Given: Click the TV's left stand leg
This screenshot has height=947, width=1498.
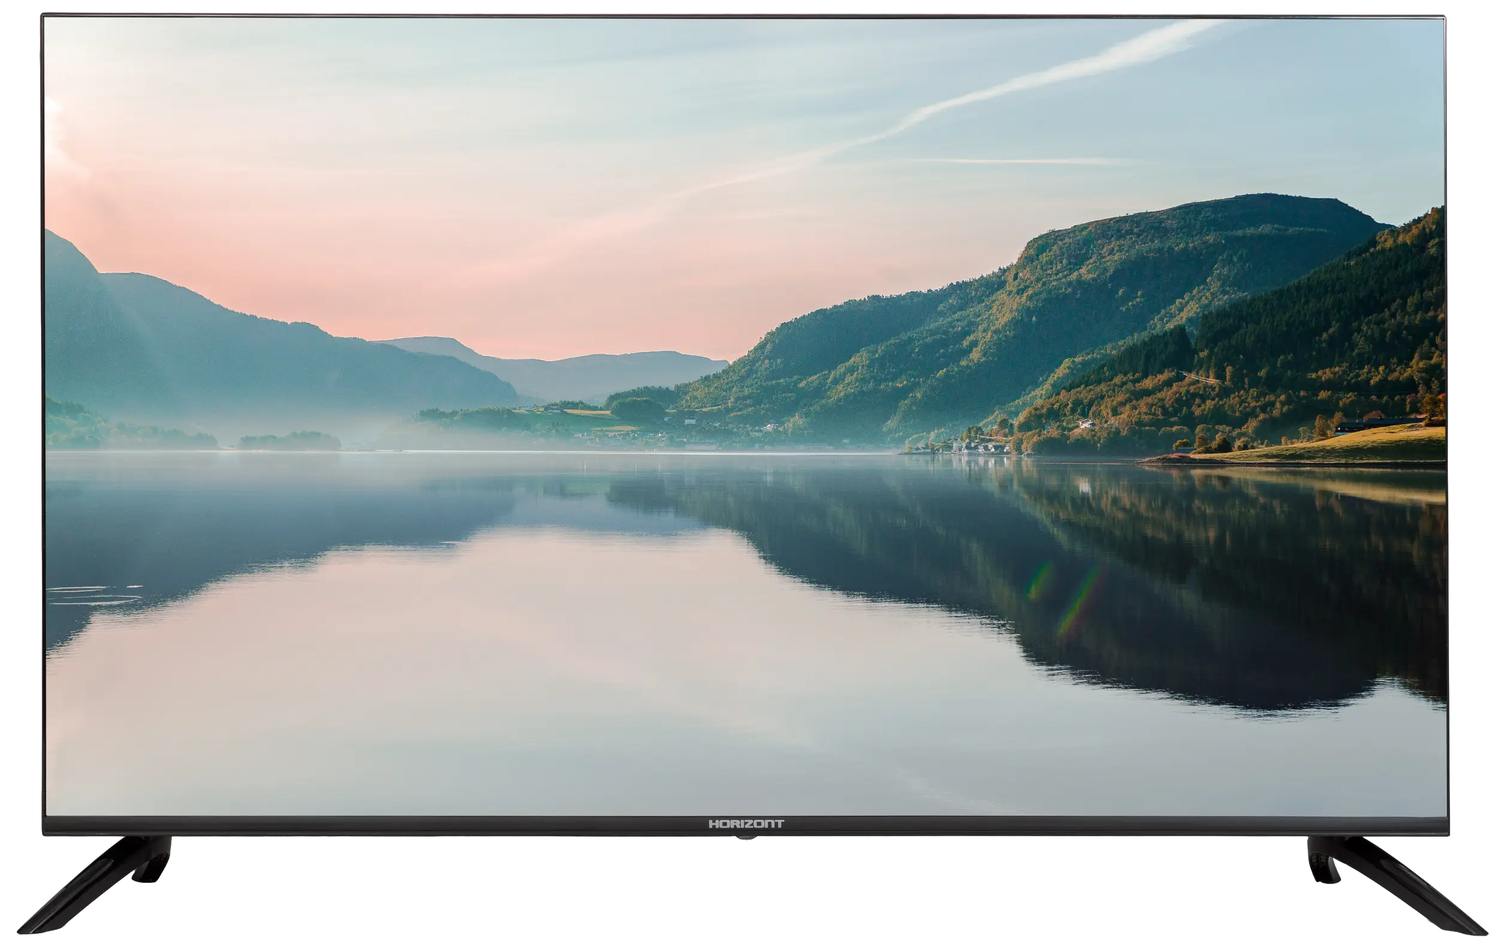Looking at the screenshot, I should (95, 884).
